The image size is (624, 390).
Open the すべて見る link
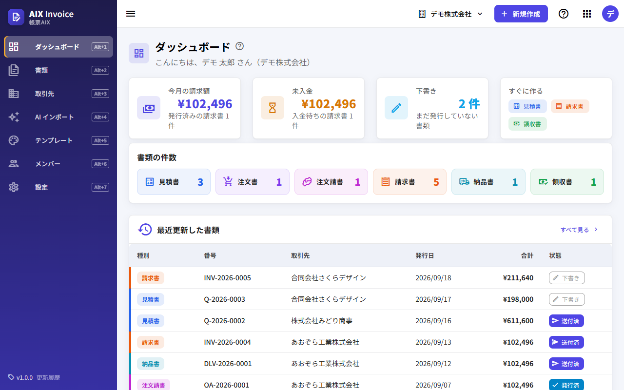579,230
